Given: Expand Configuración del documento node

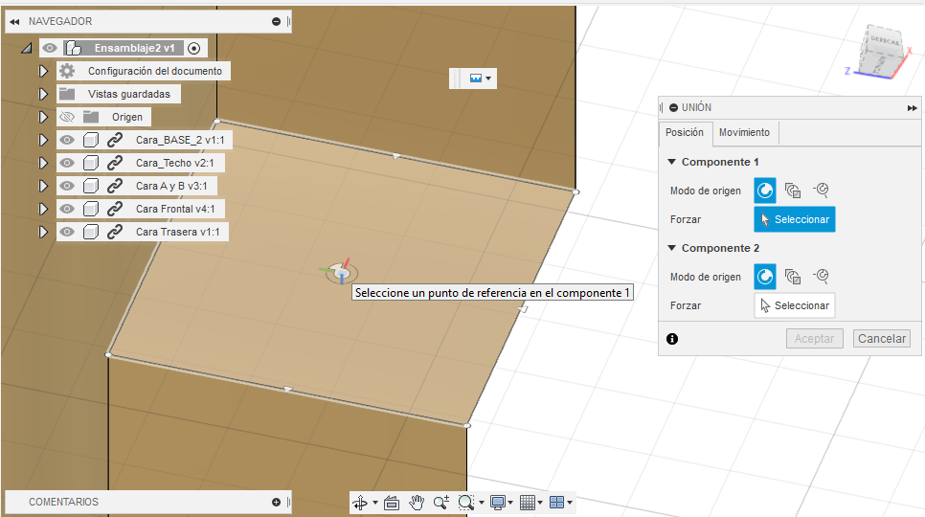Looking at the screenshot, I should 43,71.
